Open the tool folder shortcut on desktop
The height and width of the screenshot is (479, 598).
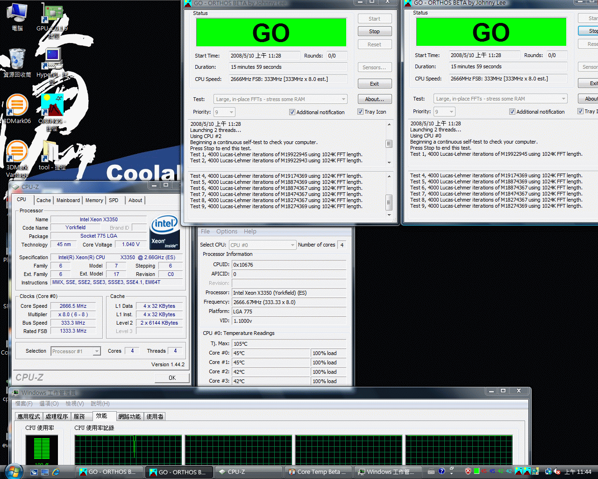click(52, 155)
